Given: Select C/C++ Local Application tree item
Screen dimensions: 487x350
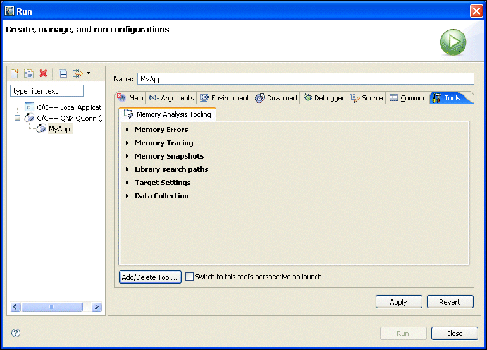Looking at the screenshot, I should click(x=68, y=107).
